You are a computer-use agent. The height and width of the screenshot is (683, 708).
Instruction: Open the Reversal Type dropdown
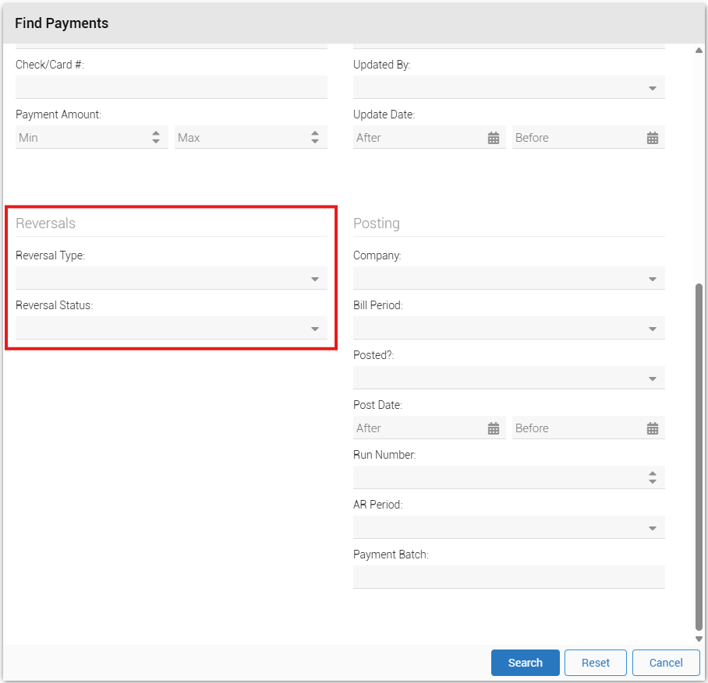point(315,279)
